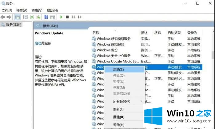Click the Back arrow toolbar icon

2,17
